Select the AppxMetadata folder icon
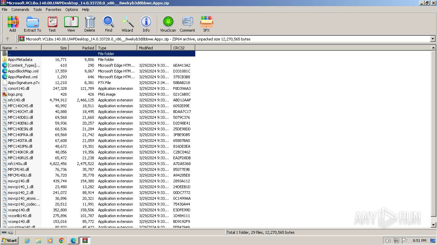Viewport: 437px width, 245px height. coord(5,60)
